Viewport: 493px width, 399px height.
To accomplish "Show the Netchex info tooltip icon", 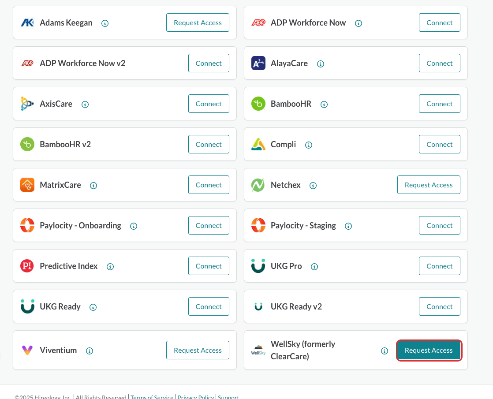I will [313, 186].
